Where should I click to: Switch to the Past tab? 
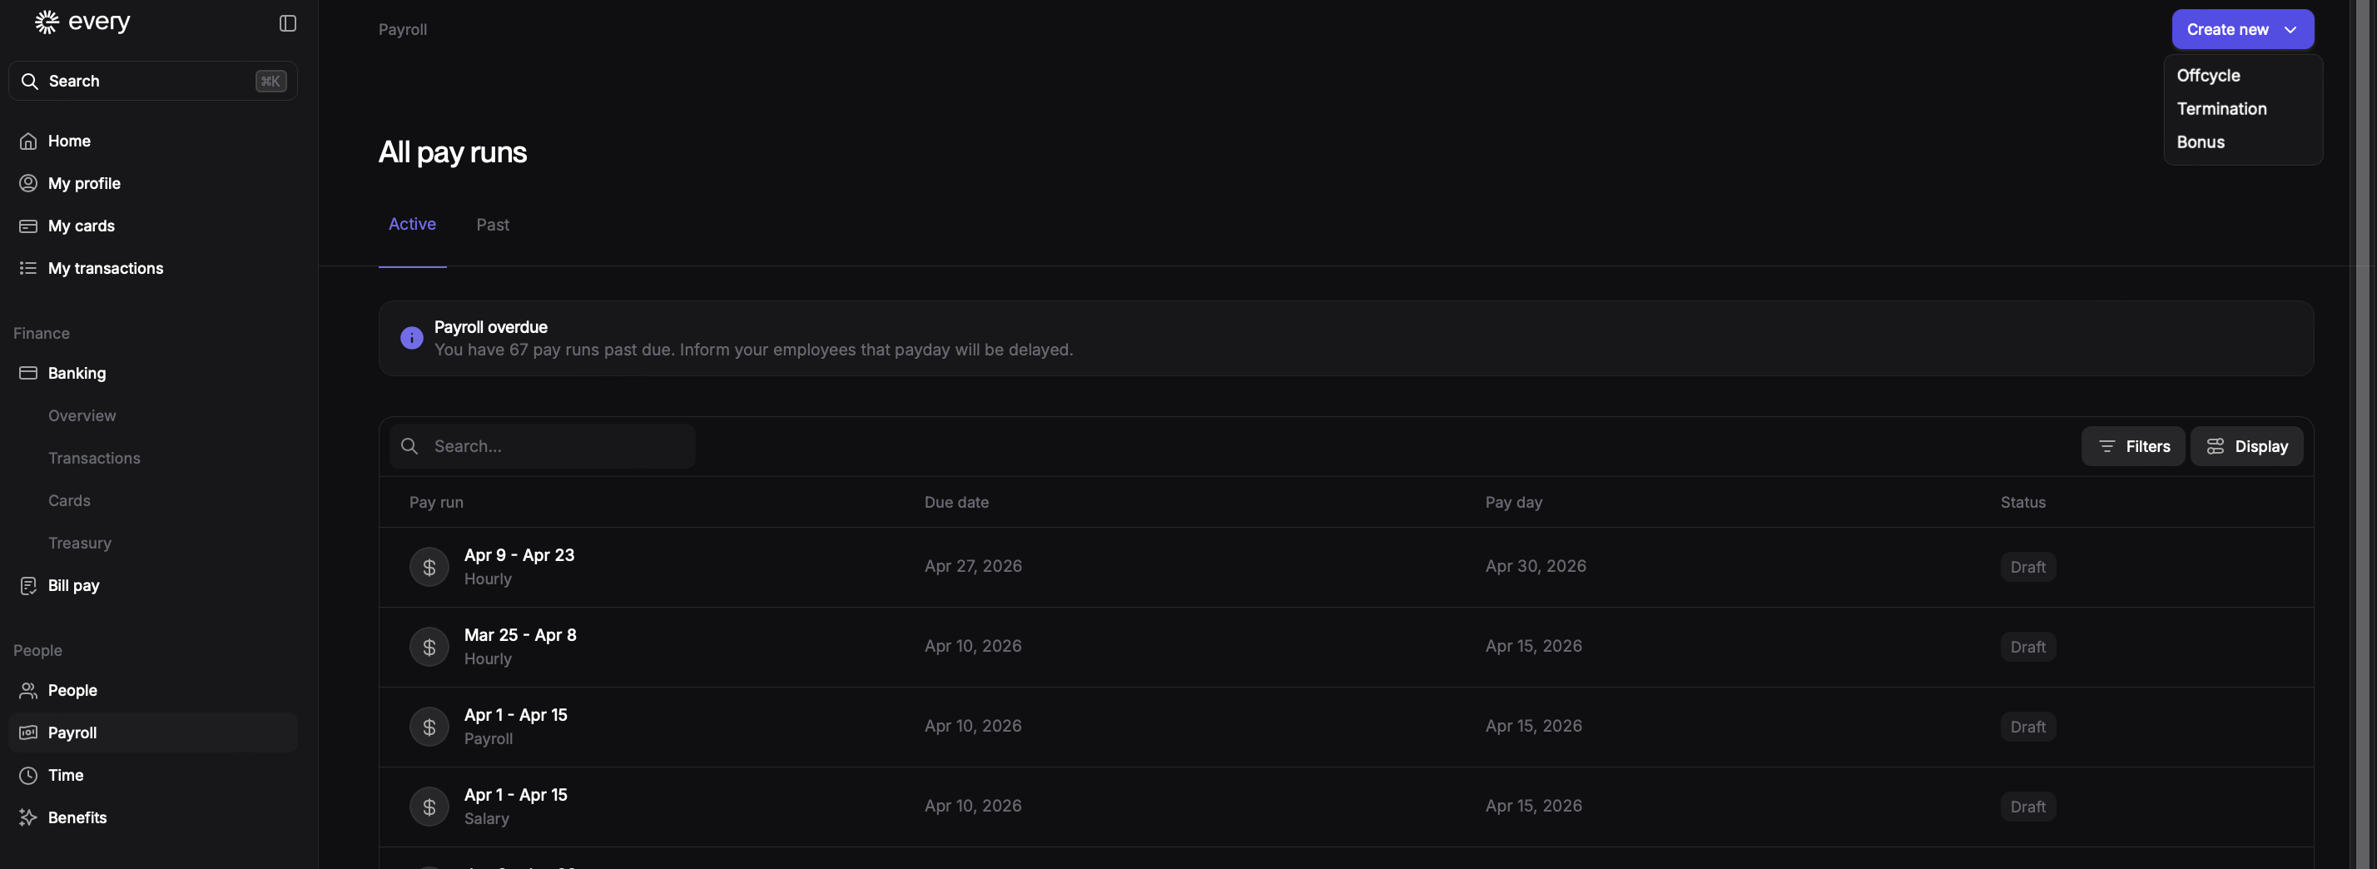(492, 225)
